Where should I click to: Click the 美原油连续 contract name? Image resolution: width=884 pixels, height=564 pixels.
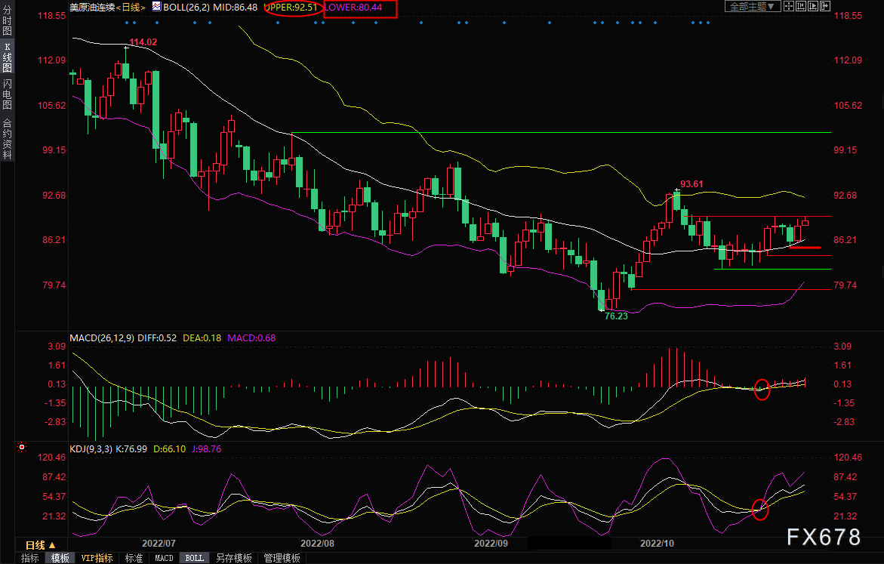pyautogui.click(x=92, y=7)
